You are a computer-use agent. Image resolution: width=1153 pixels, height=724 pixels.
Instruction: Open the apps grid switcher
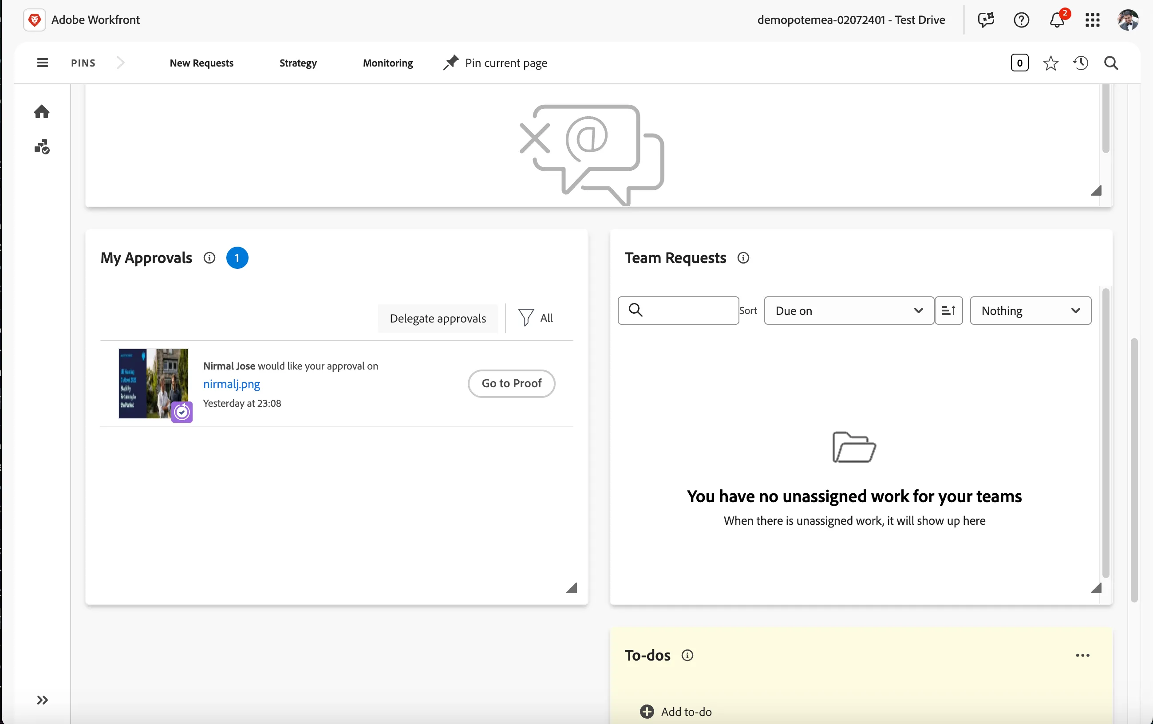1092,20
